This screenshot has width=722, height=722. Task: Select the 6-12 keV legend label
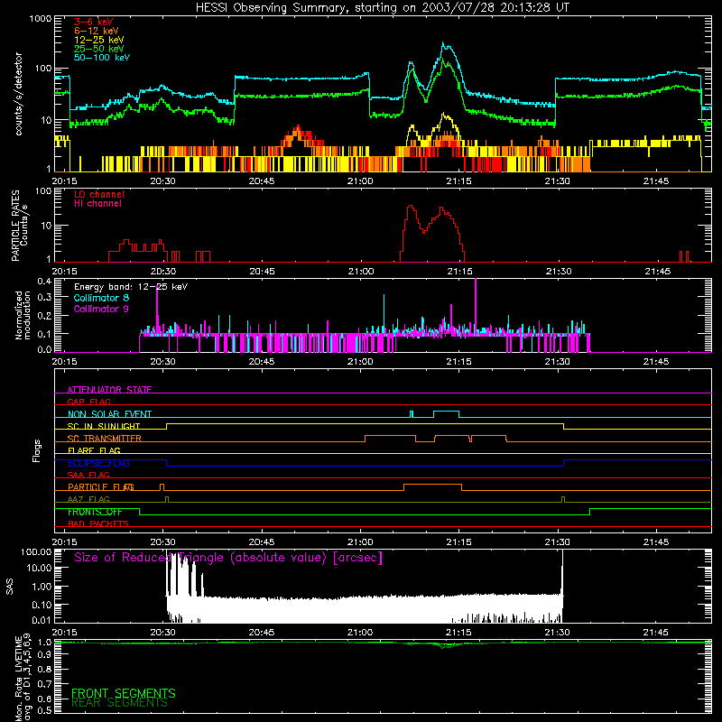96,31
